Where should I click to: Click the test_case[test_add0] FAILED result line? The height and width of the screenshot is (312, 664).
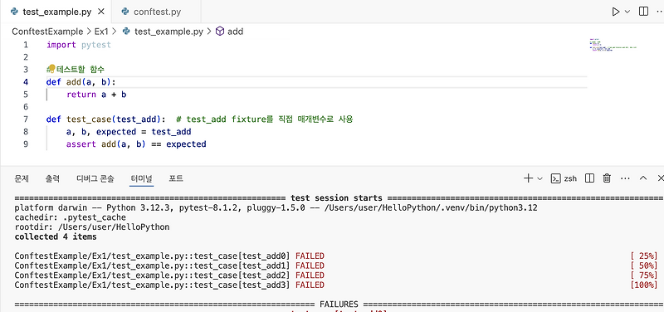click(x=169, y=256)
